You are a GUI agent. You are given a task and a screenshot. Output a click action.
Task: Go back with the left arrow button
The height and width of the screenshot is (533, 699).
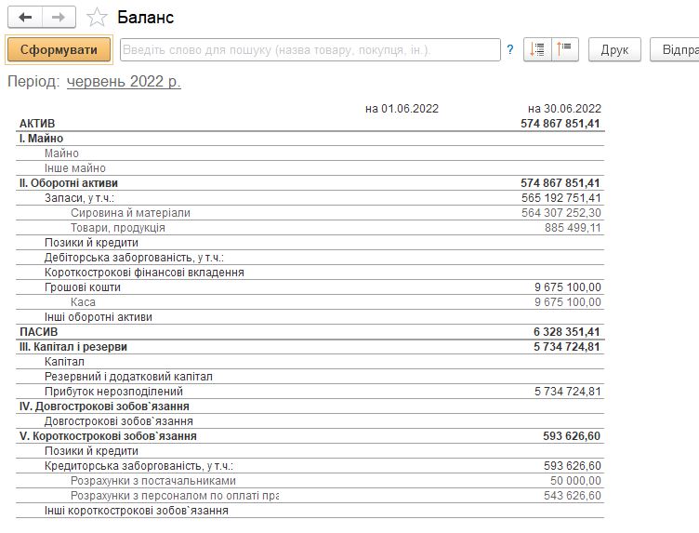point(25,18)
